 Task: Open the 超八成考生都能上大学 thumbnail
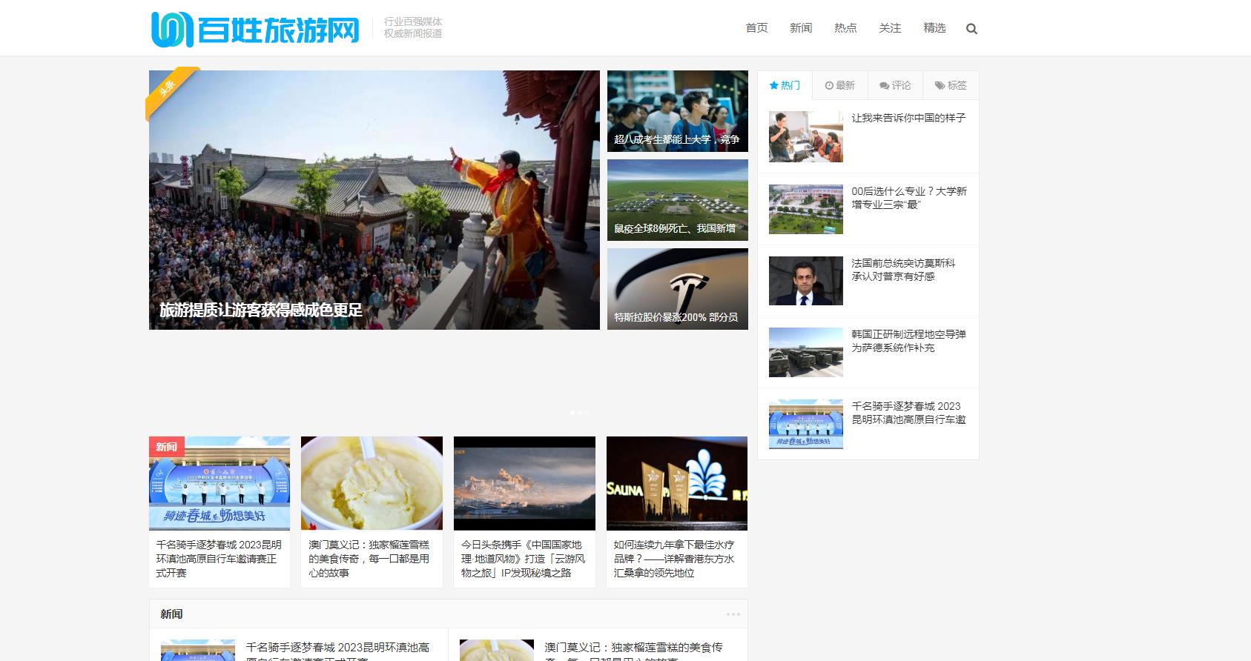678,111
